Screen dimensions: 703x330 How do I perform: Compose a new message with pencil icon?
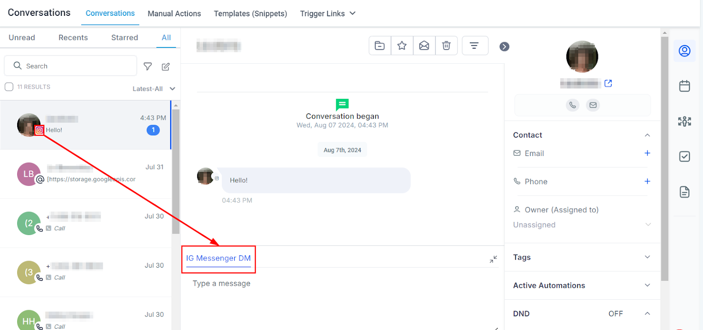pyautogui.click(x=166, y=66)
